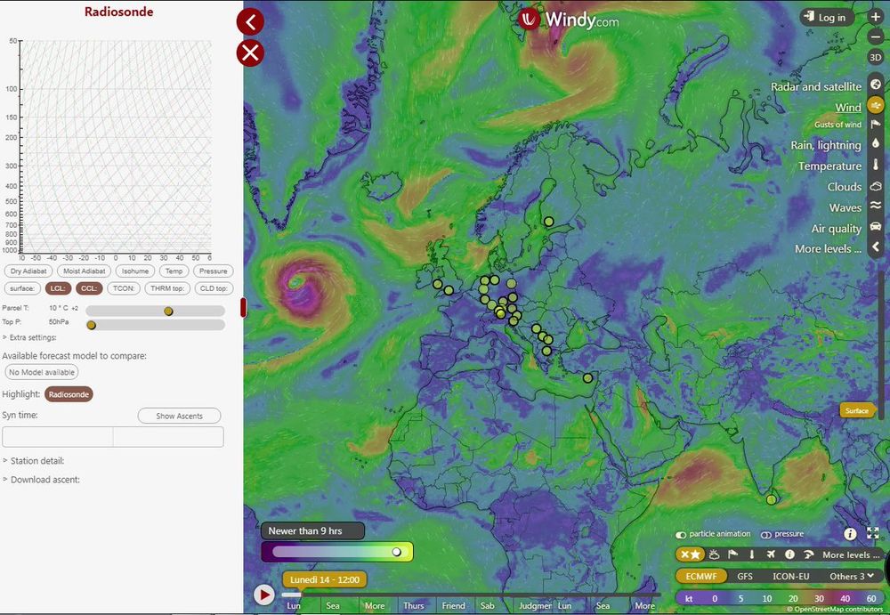Select the Wind layer icon
Image resolution: width=890 pixels, height=615 pixels.
875,106
